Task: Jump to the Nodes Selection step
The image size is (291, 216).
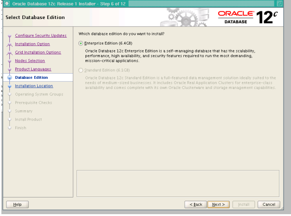Action: (x=30, y=61)
